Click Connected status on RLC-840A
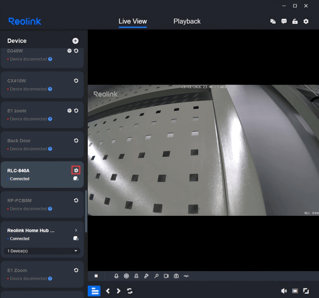319x298 pixels. 20,179
